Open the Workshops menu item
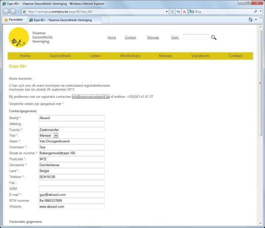This screenshot has width=265, height=228. [x=130, y=56]
